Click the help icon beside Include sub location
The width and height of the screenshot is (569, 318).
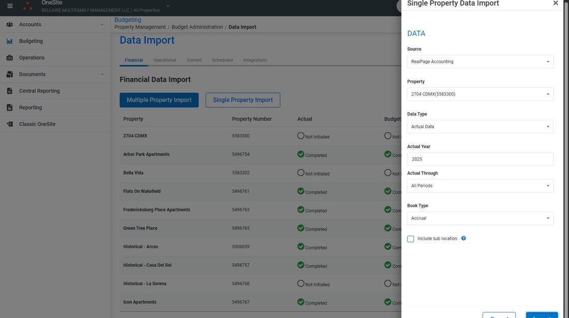point(463,238)
